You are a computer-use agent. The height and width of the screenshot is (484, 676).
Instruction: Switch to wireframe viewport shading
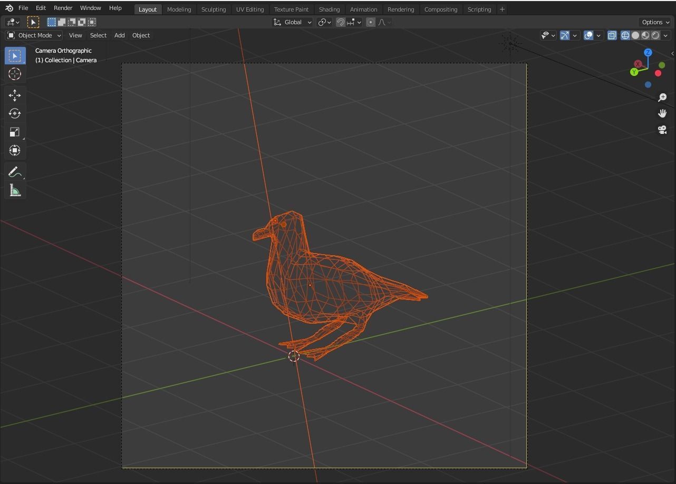625,35
